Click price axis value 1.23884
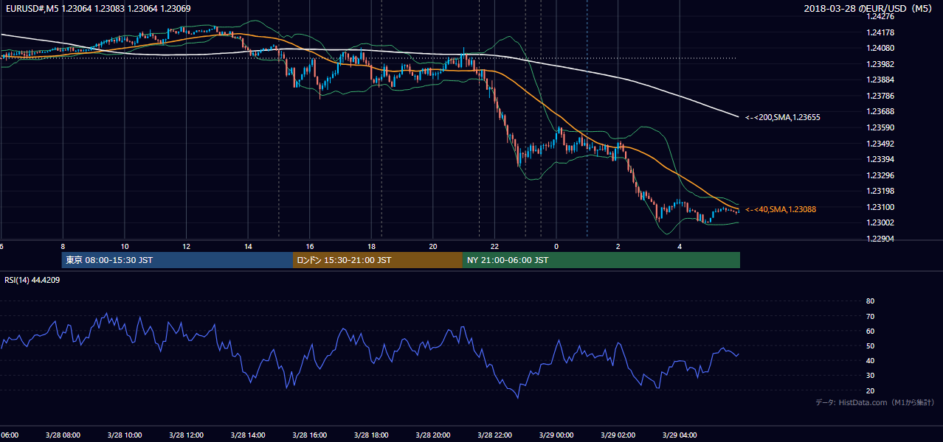The image size is (943, 442). (x=880, y=80)
